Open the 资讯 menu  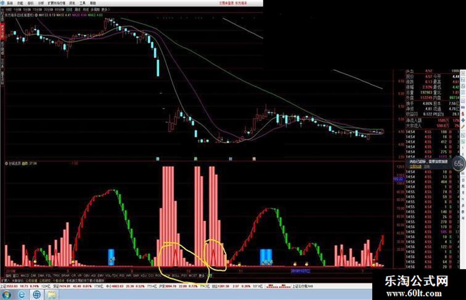pyautogui.click(x=72, y=3)
